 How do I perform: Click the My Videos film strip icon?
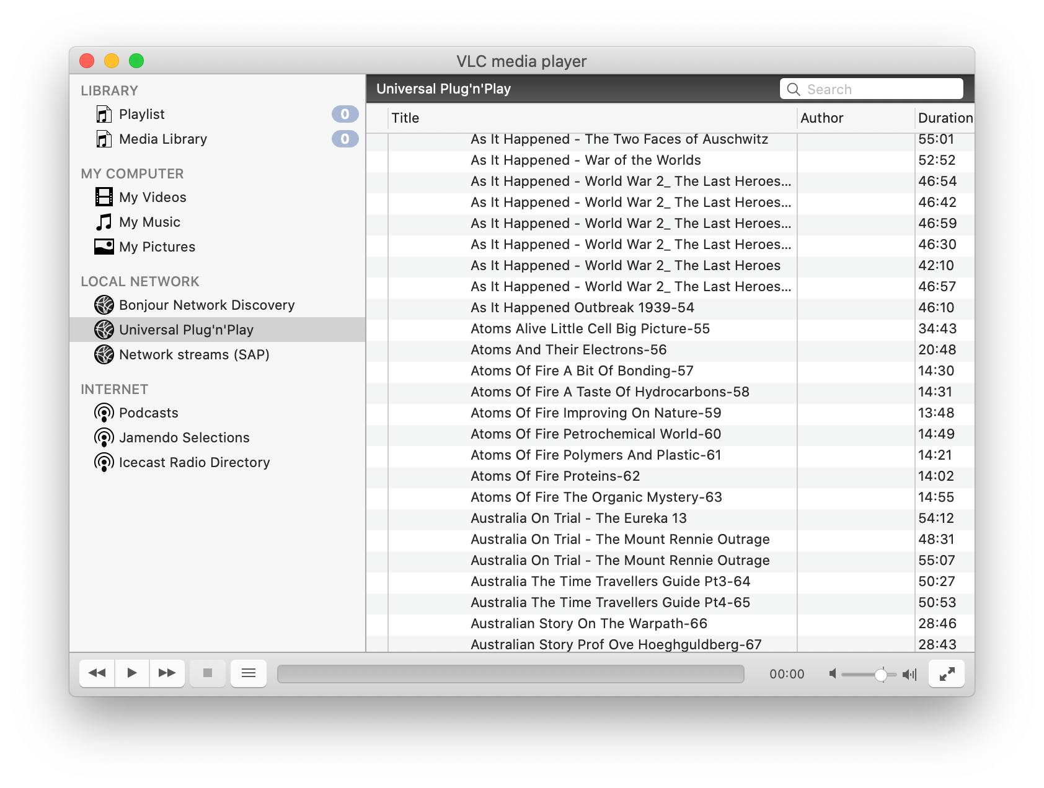tap(104, 197)
